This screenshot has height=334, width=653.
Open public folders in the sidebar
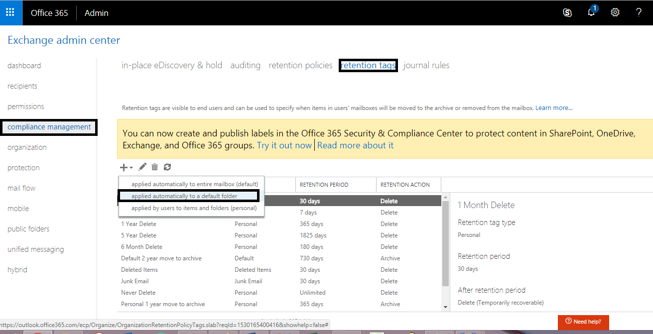click(28, 229)
